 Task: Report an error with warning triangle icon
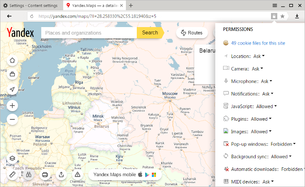[x=78, y=174]
